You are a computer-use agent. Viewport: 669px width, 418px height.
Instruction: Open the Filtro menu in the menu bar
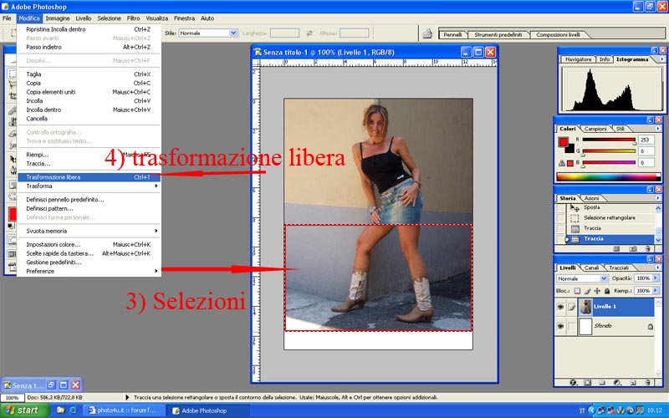click(x=135, y=18)
